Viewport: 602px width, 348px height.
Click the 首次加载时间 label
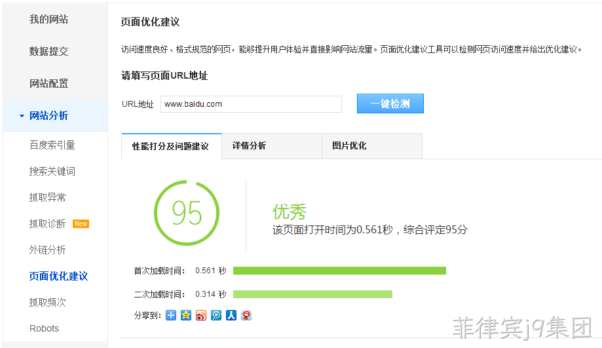click(159, 271)
